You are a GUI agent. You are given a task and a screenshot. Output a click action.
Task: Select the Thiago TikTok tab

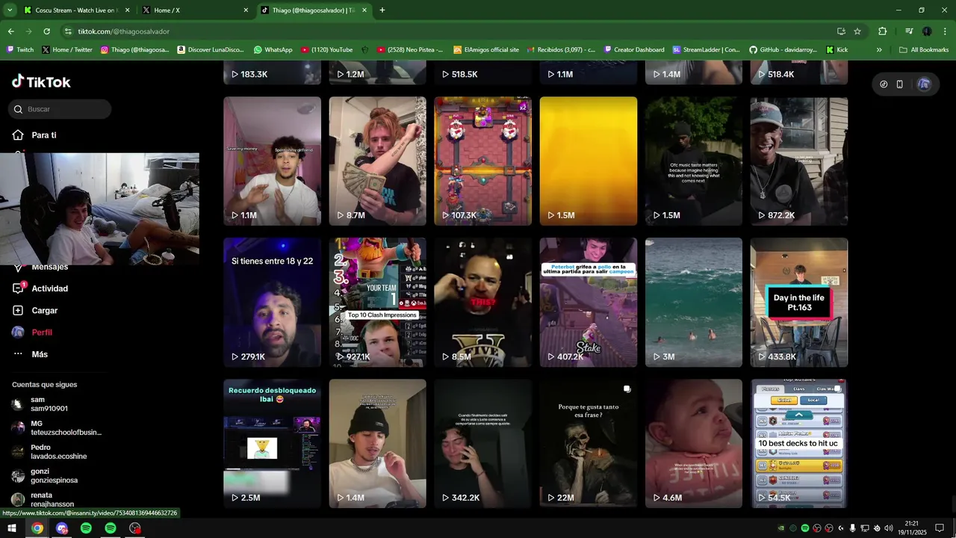[x=312, y=10]
